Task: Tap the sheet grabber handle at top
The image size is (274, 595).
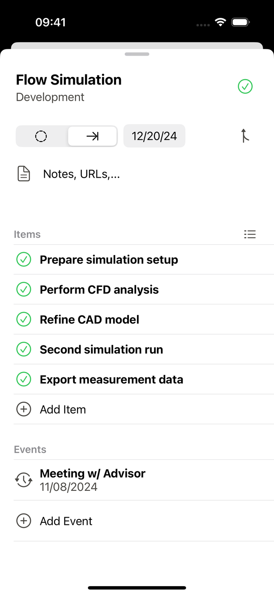Action: click(137, 54)
